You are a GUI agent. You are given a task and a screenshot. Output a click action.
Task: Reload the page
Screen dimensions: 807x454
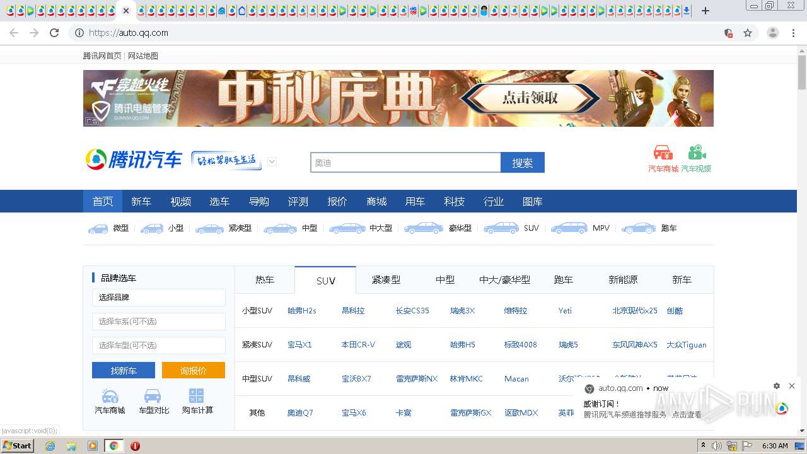click(54, 33)
